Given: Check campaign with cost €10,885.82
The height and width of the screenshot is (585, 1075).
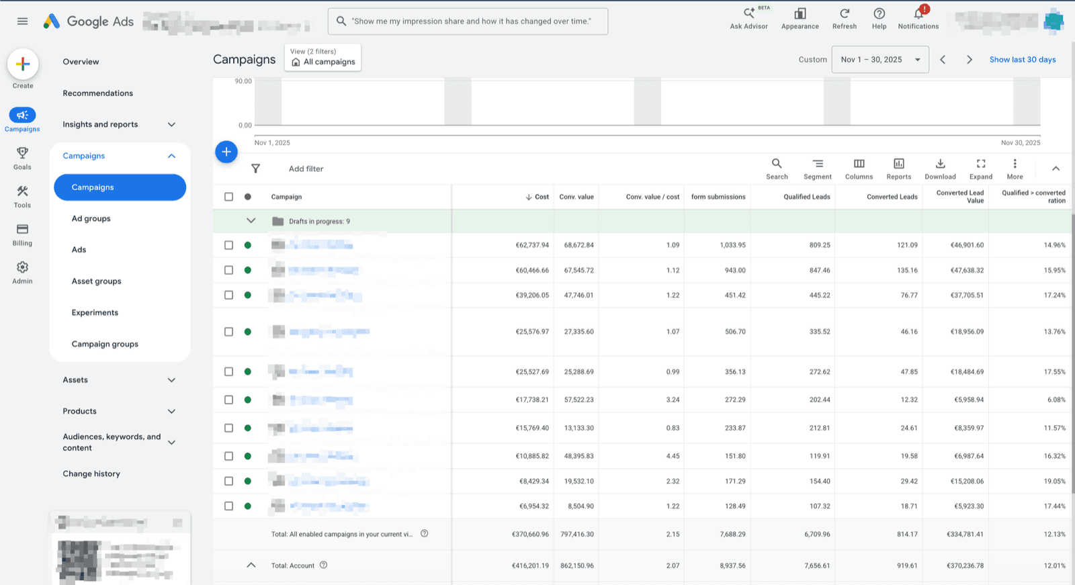Looking at the screenshot, I should [228, 456].
